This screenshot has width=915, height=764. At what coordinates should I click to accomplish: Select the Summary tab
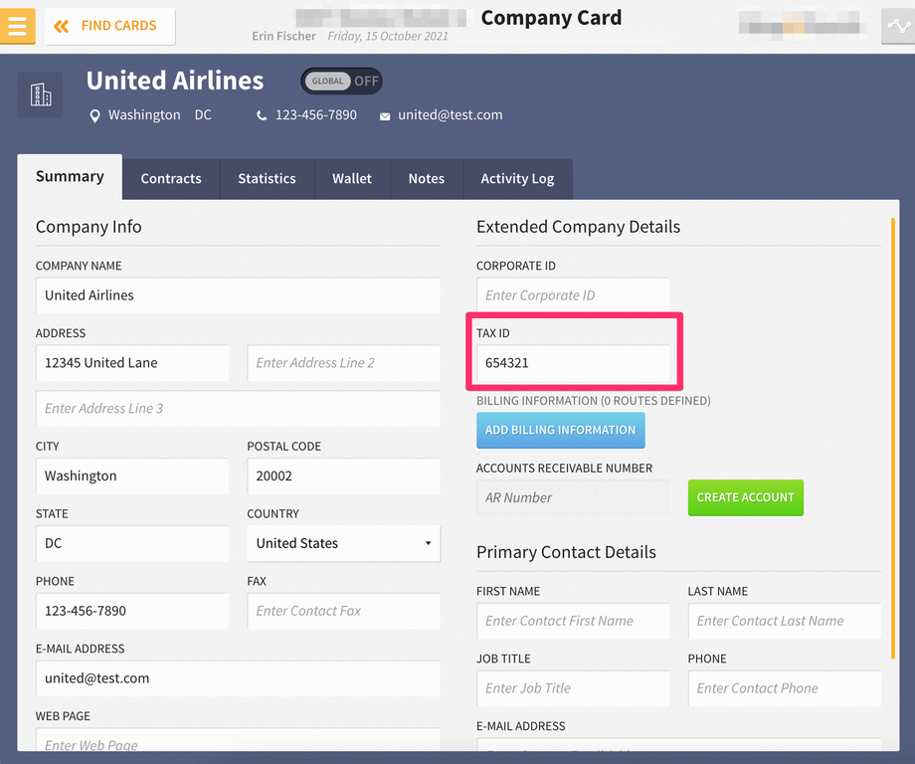click(x=70, y=176)
